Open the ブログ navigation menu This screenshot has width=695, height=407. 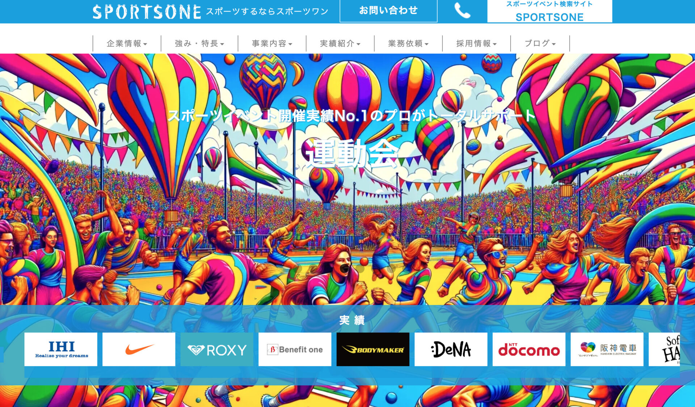point(540,43)
